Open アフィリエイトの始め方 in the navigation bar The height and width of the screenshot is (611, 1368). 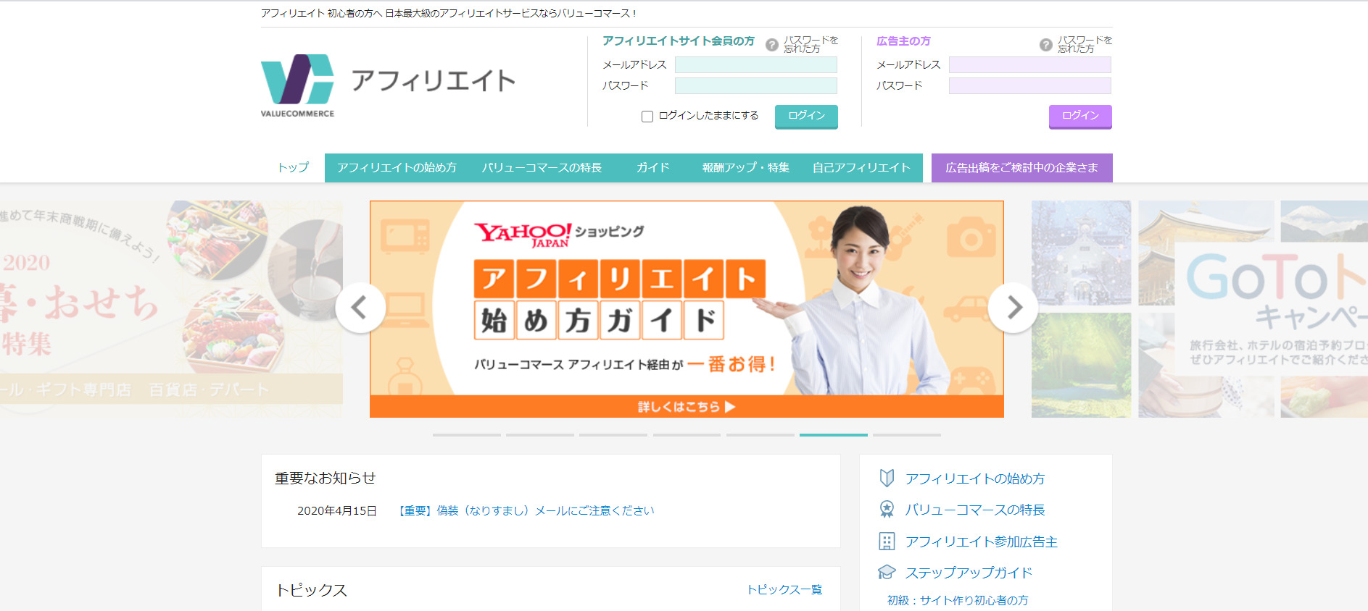click(397, 167)
